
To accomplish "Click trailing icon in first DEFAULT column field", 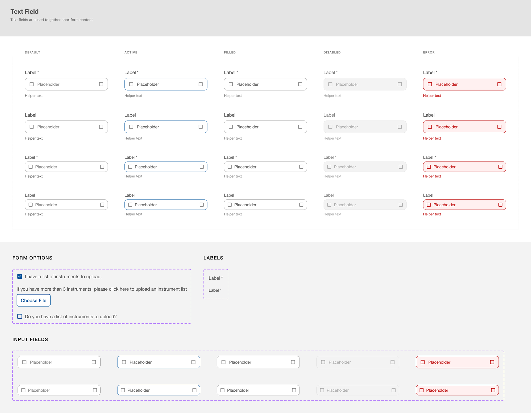I will [x=101, y=84].
